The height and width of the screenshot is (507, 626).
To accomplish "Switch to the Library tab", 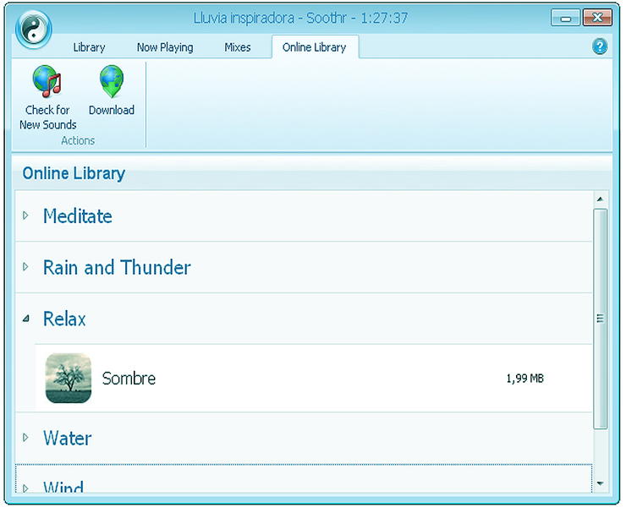I will click(89, 47).
